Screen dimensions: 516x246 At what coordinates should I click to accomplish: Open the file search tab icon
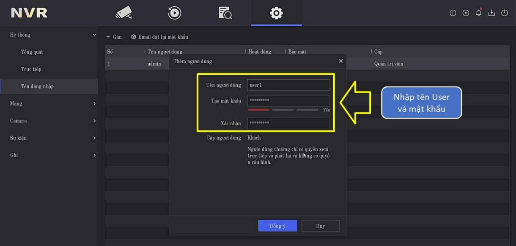(x=225, y=13)
